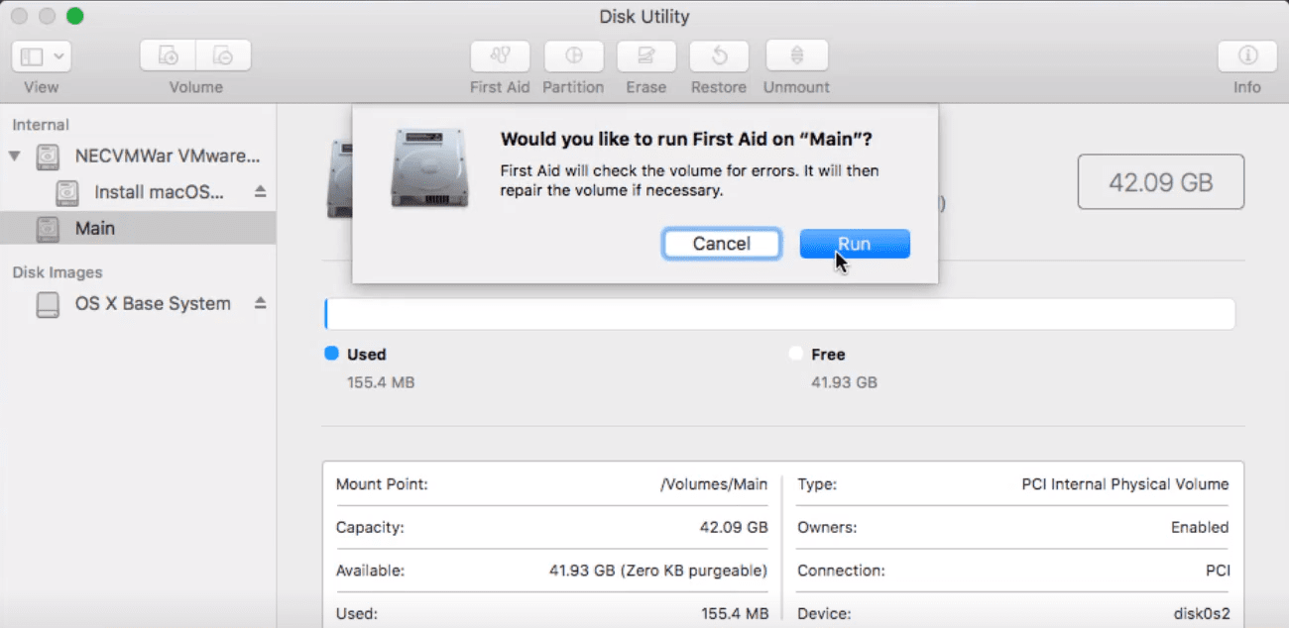Viewport: 1289px width, 628px height.
Task: Click the Connection PCI value
Action: (x=1218, y=571)
